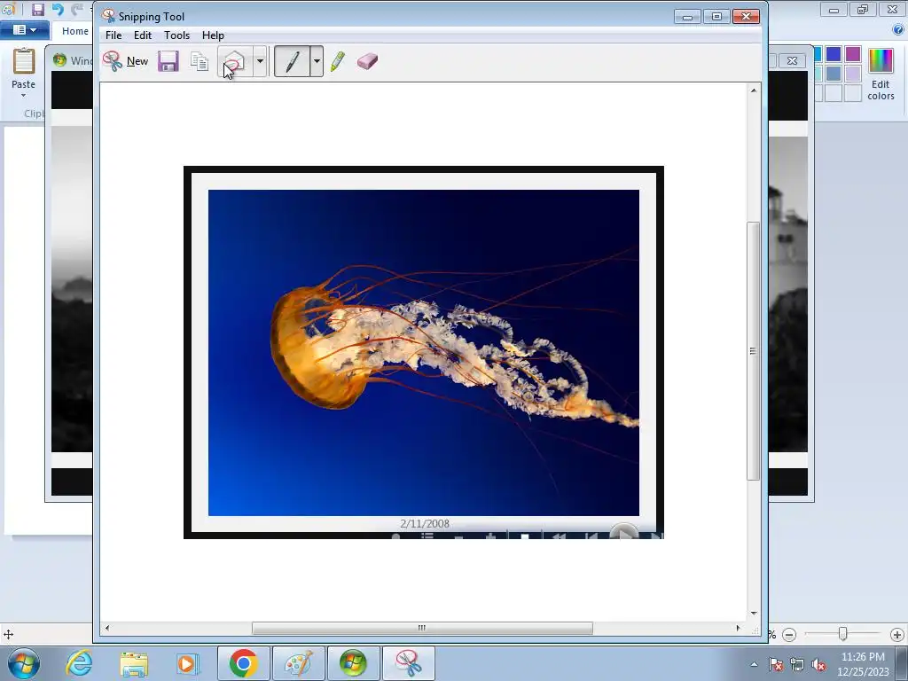
Task: Switch to Google Chrome on taskbar
Action: tap(243, 663)
